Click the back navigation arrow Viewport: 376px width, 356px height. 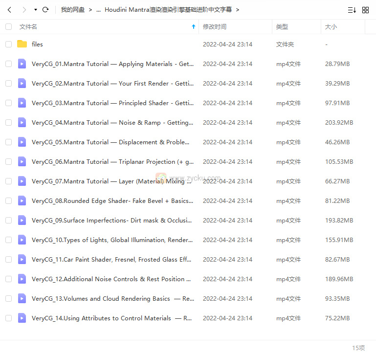(10, 10)
